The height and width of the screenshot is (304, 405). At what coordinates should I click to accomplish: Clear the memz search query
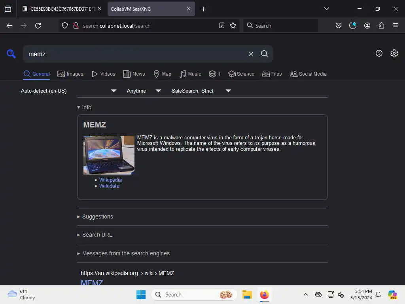251,54
